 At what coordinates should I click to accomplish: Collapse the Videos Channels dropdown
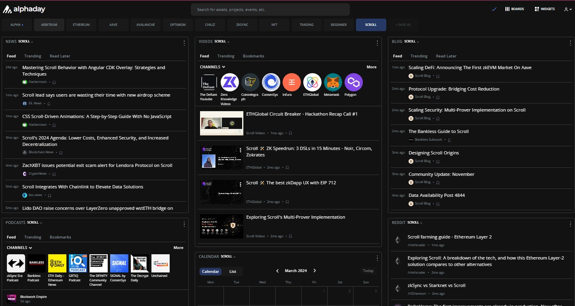(x=213, y=67)
